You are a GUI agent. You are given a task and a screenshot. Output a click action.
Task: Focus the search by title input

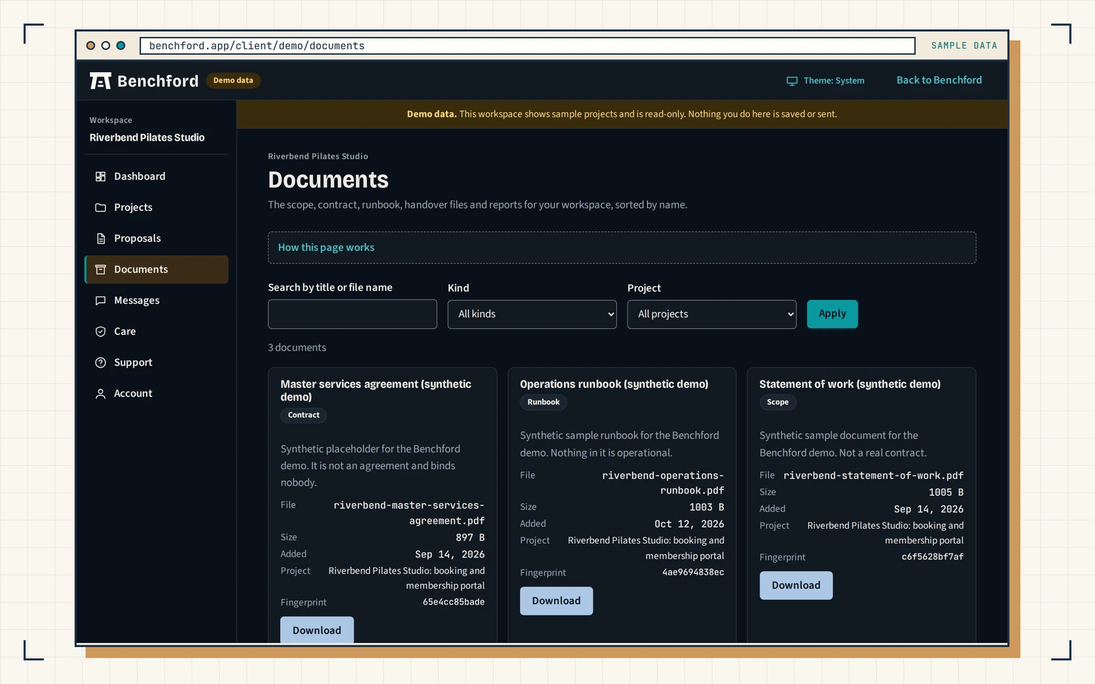pos(352,314)
